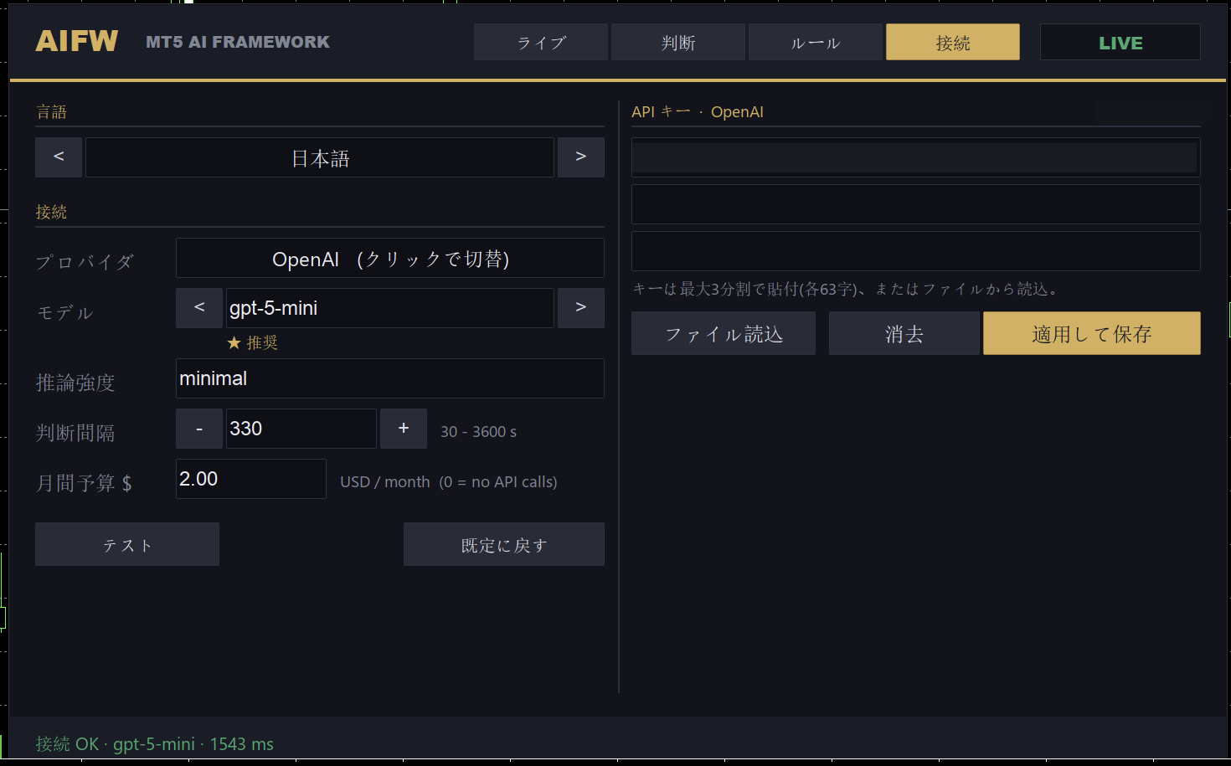Click the 判断間隔 label
The height and width of the screenshot is (766, 1231).
75,433
